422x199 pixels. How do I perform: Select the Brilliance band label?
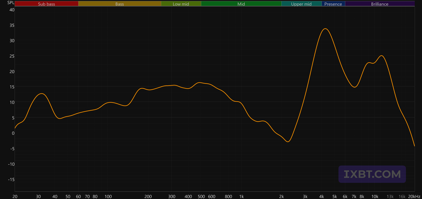(x=380, y=4)
